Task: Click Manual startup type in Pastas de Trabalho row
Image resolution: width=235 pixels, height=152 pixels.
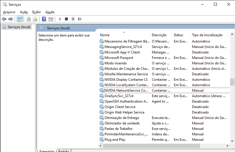Action: coord(198,129)
